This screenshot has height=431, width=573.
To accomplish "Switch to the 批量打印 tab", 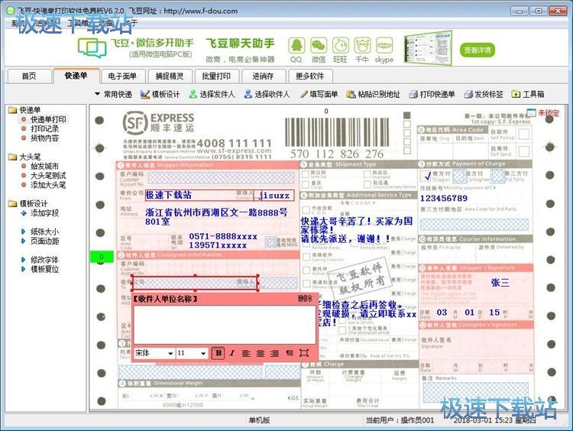I will click(x=216, y=76).
